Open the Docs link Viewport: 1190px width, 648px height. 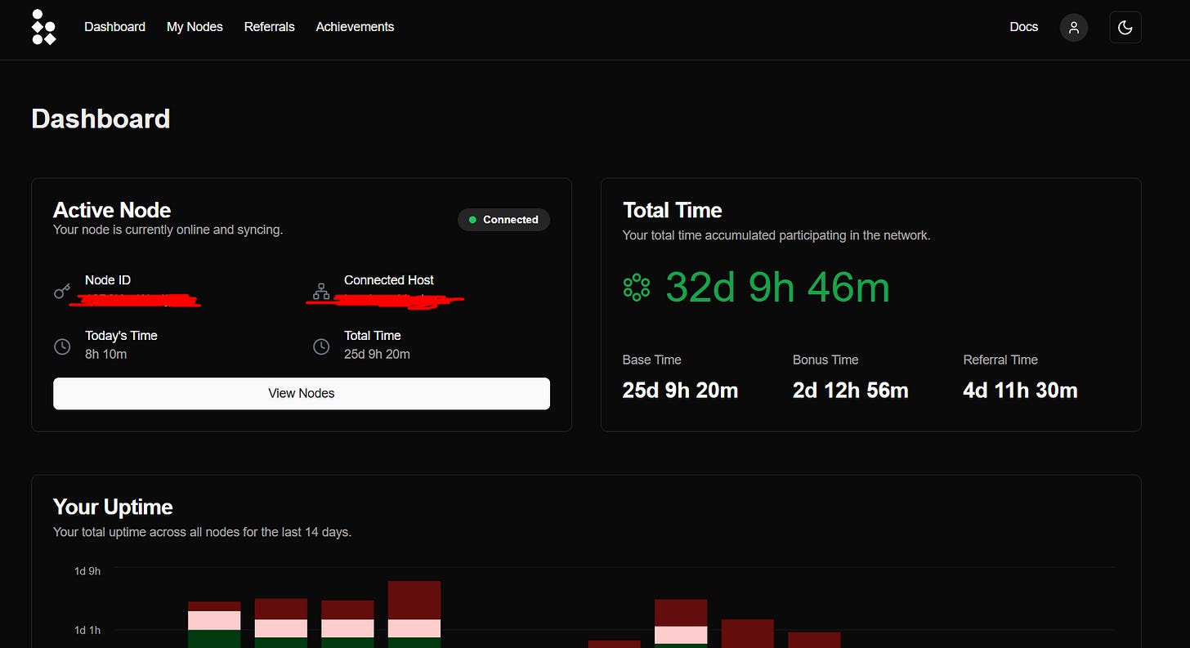tap(1023, 26)
